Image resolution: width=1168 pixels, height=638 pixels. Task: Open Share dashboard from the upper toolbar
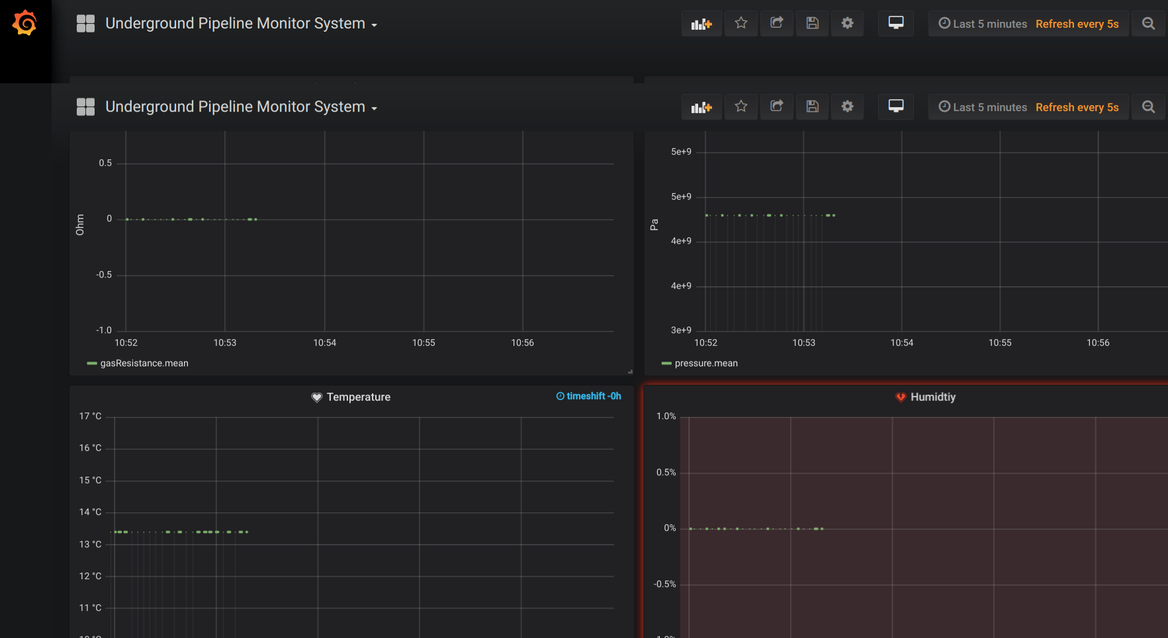[776, 23]
